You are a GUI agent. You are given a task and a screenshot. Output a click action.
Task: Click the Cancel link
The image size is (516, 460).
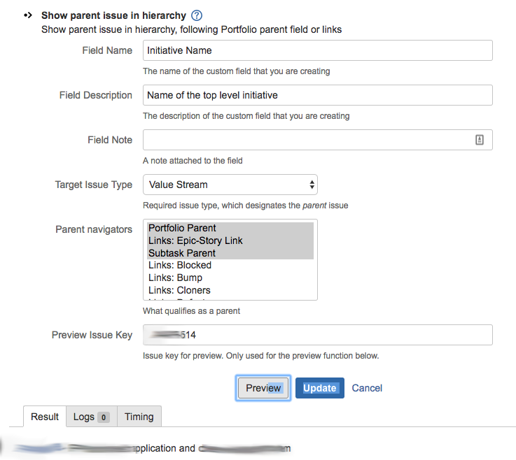click(x=367, y=388)
